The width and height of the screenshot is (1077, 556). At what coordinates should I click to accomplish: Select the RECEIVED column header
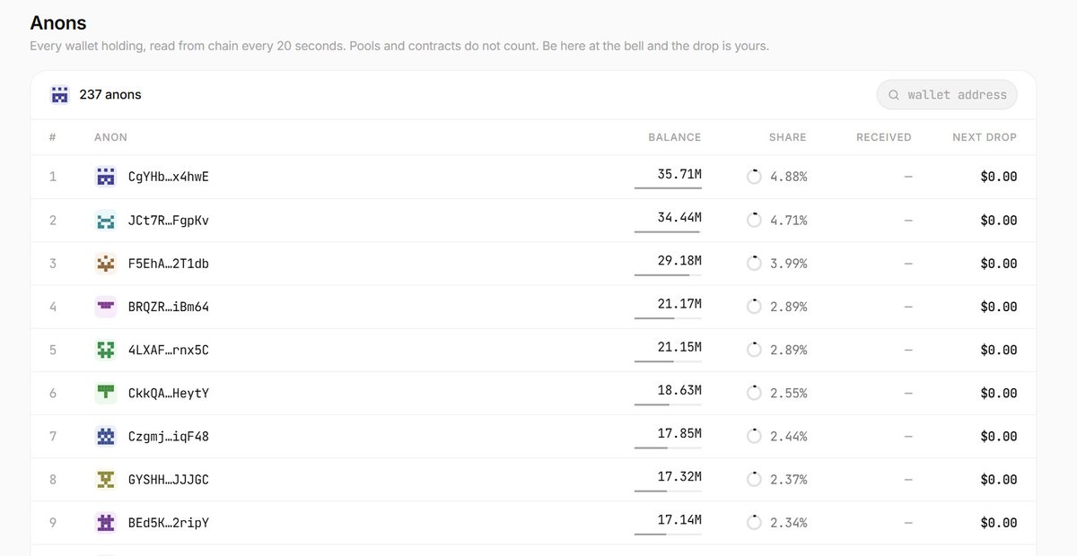point(884,137)
